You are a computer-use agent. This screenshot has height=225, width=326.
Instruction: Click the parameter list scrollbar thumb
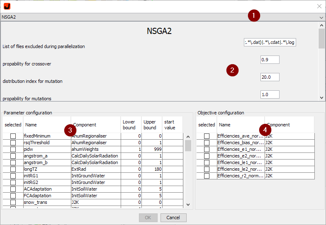coord(188,146)
